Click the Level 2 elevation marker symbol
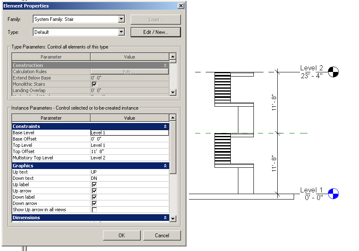 pos(333,72)
